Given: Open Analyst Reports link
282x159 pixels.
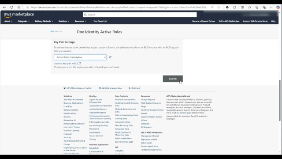Looking at the screenshot, I should [x=148, y=99].
